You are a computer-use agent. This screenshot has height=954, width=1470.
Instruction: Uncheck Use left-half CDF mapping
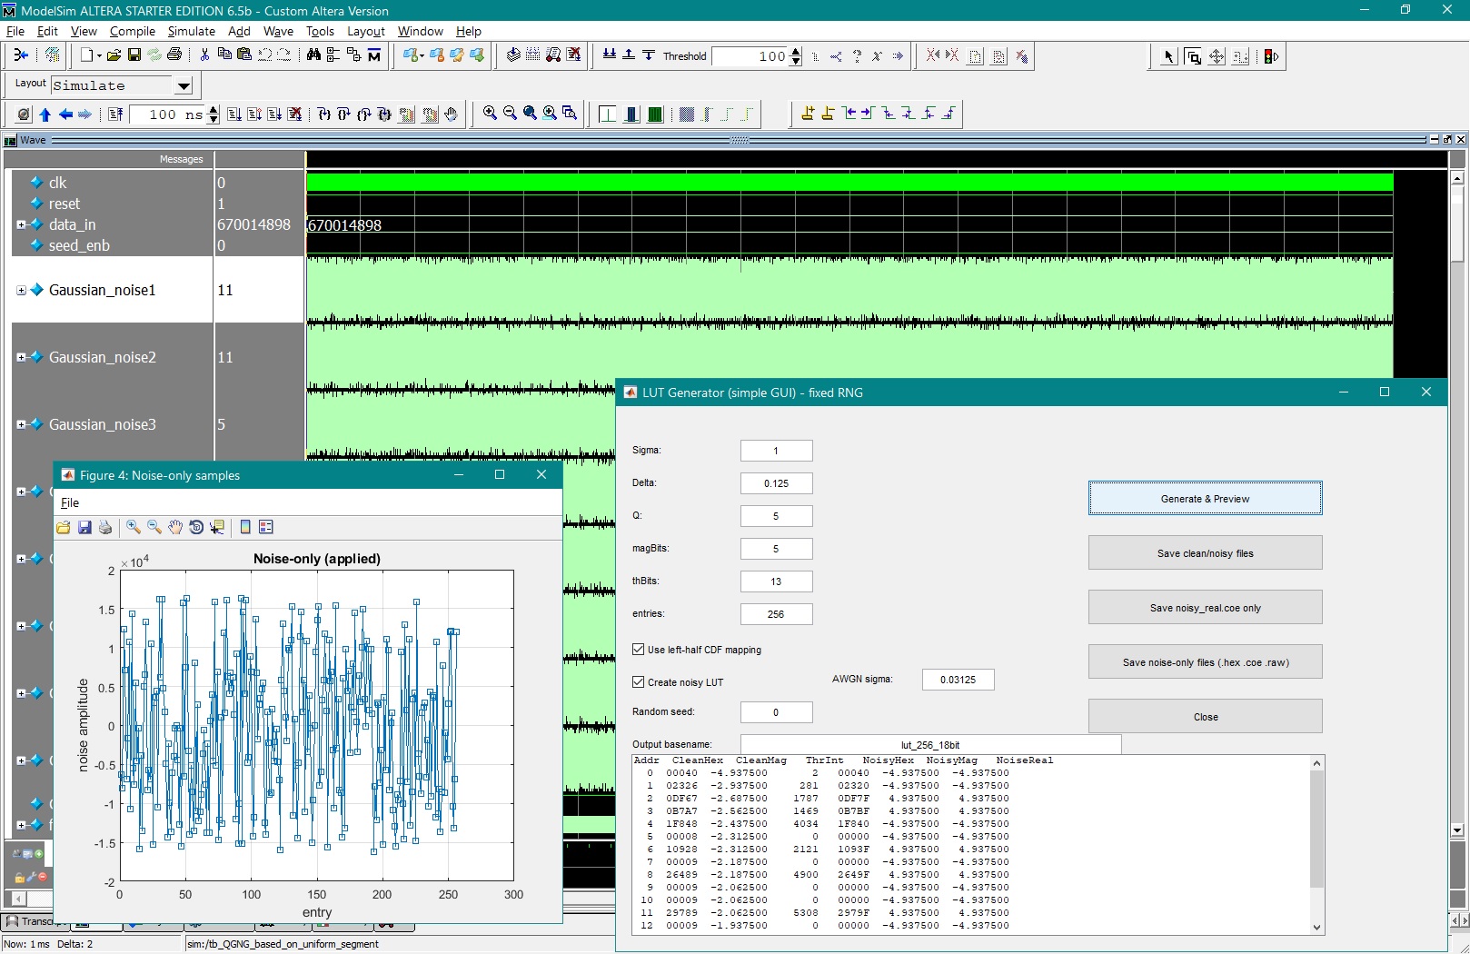point(638,650)
